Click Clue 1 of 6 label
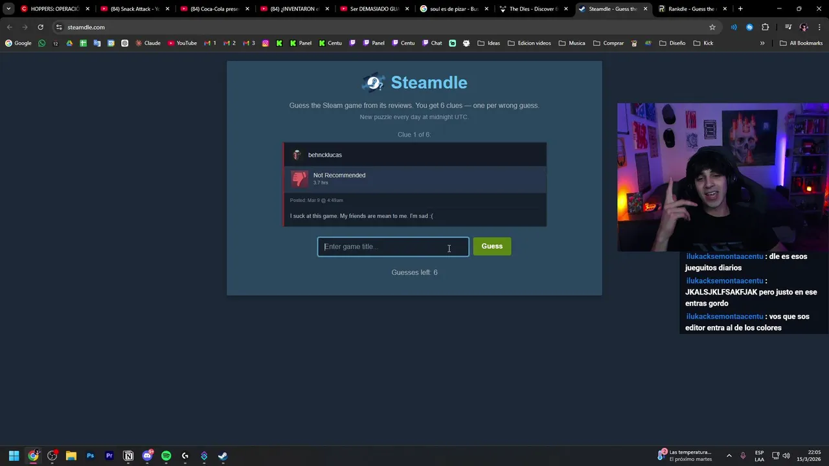Viewport: 829px width, 466px height. (414, 135)
